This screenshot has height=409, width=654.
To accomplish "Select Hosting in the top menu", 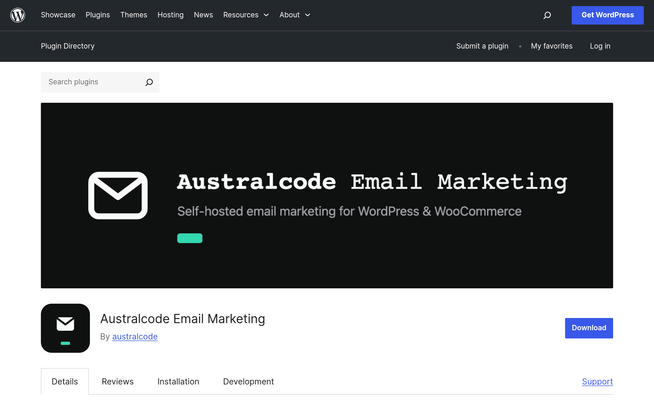I will [171, 15].
